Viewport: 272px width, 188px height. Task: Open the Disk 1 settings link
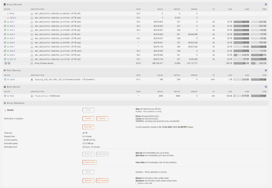12,22
